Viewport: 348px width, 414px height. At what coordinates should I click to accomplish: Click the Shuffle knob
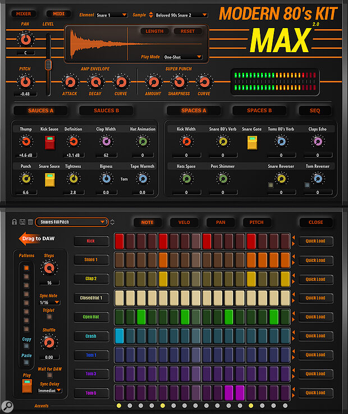pyautogui.click(x=49, y=342)
